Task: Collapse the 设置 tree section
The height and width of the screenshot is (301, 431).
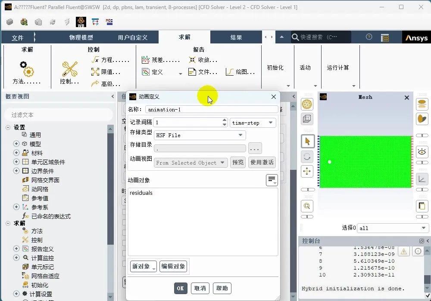Action: coord(8,127)
